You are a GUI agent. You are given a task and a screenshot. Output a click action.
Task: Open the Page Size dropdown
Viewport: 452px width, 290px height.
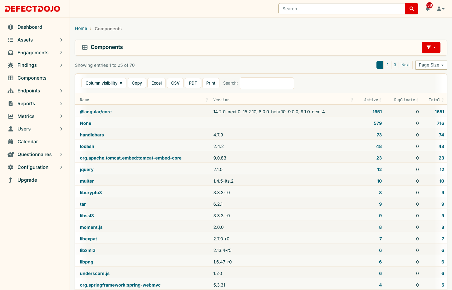click(x=431, y=65)
